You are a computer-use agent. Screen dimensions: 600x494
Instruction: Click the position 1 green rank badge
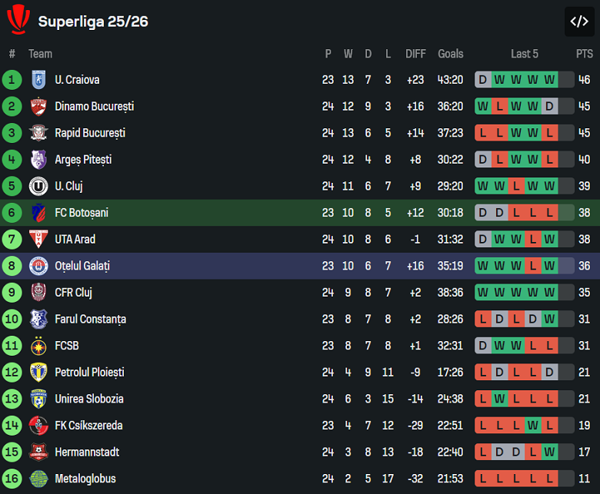click(x=12, y=80)
